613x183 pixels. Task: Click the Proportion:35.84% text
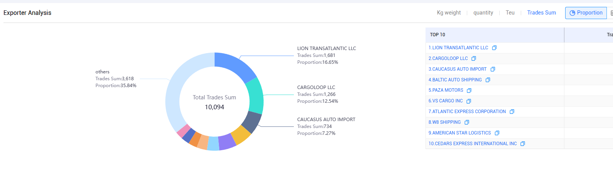coord(116,86)
